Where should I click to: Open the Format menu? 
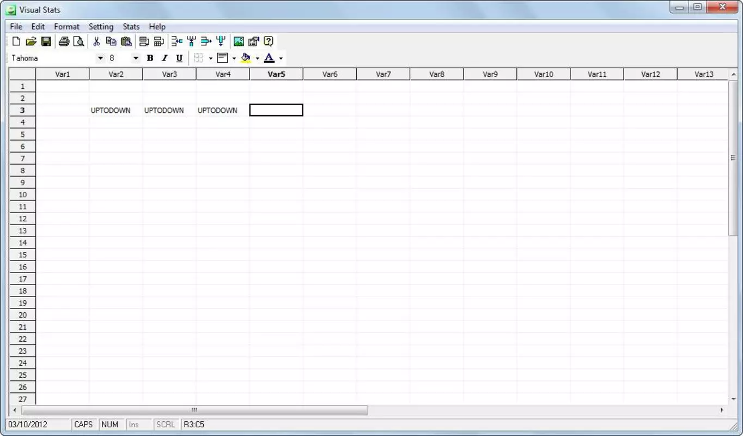[66, 26]
